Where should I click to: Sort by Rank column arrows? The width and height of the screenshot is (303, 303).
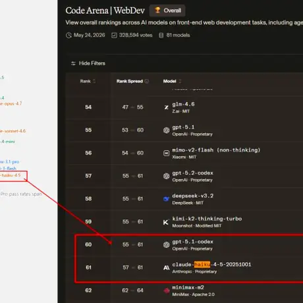coord(94,81)
